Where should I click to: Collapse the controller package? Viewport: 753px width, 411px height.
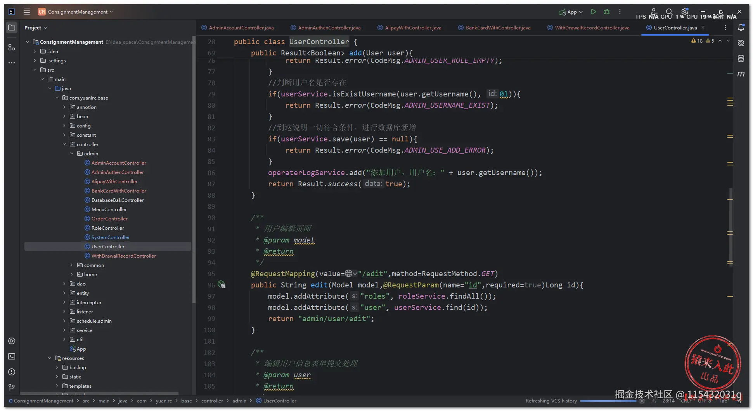click(64, 144)
